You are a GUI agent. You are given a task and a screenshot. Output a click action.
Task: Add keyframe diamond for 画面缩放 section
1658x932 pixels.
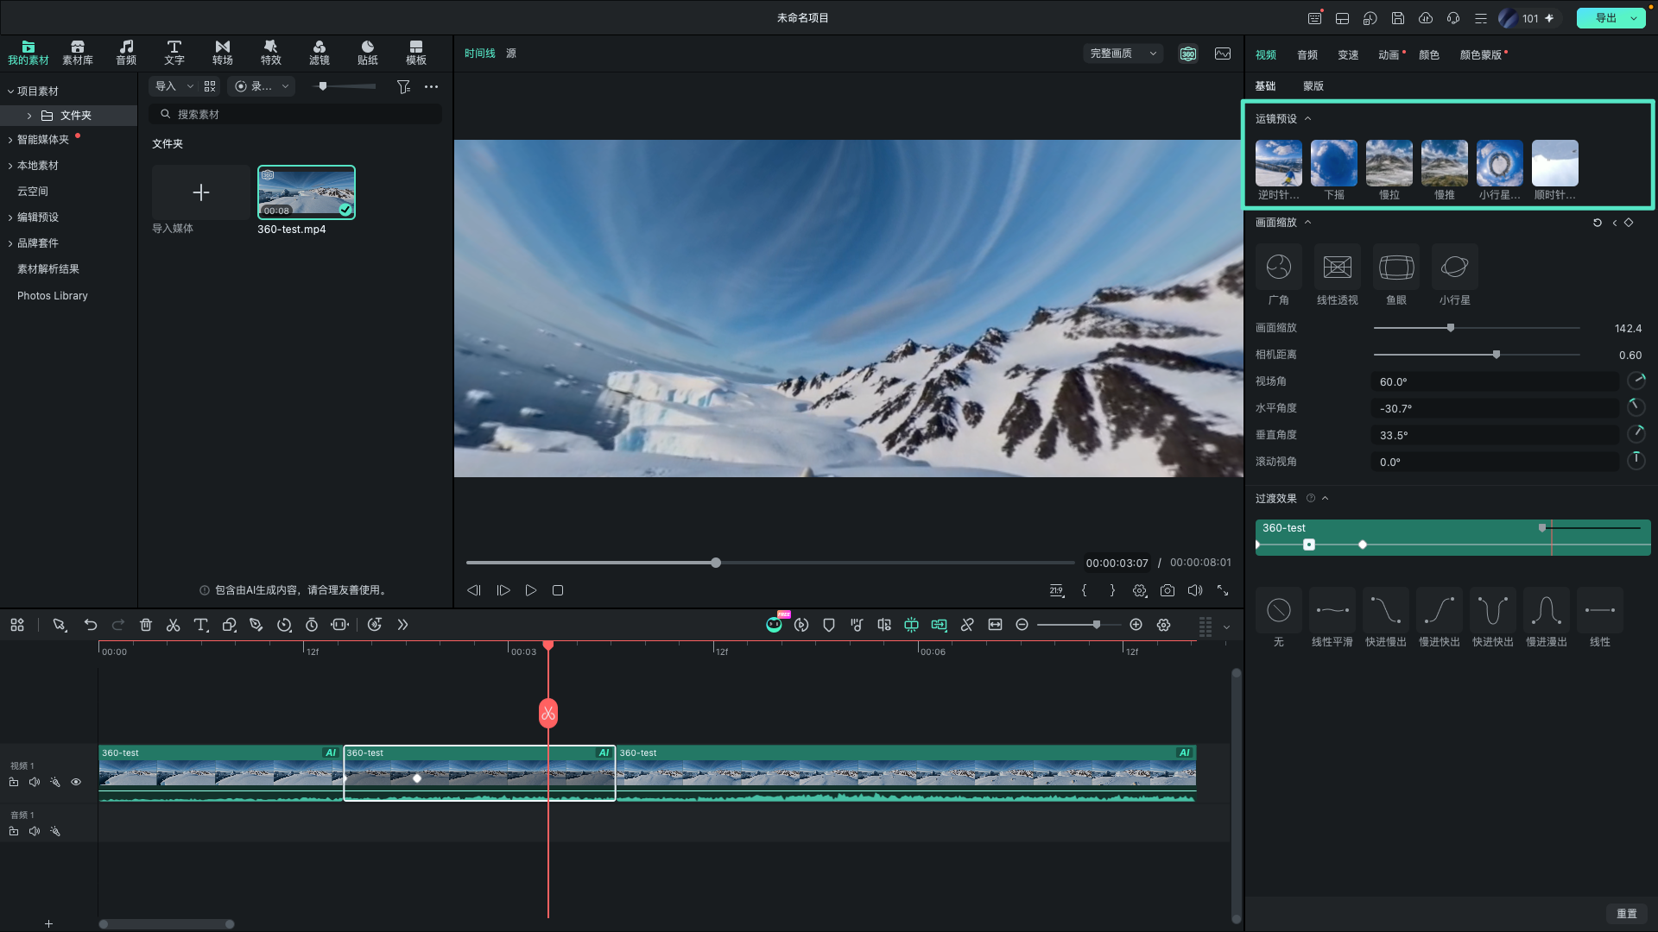pyautogui.click(x=1629, y=223)
